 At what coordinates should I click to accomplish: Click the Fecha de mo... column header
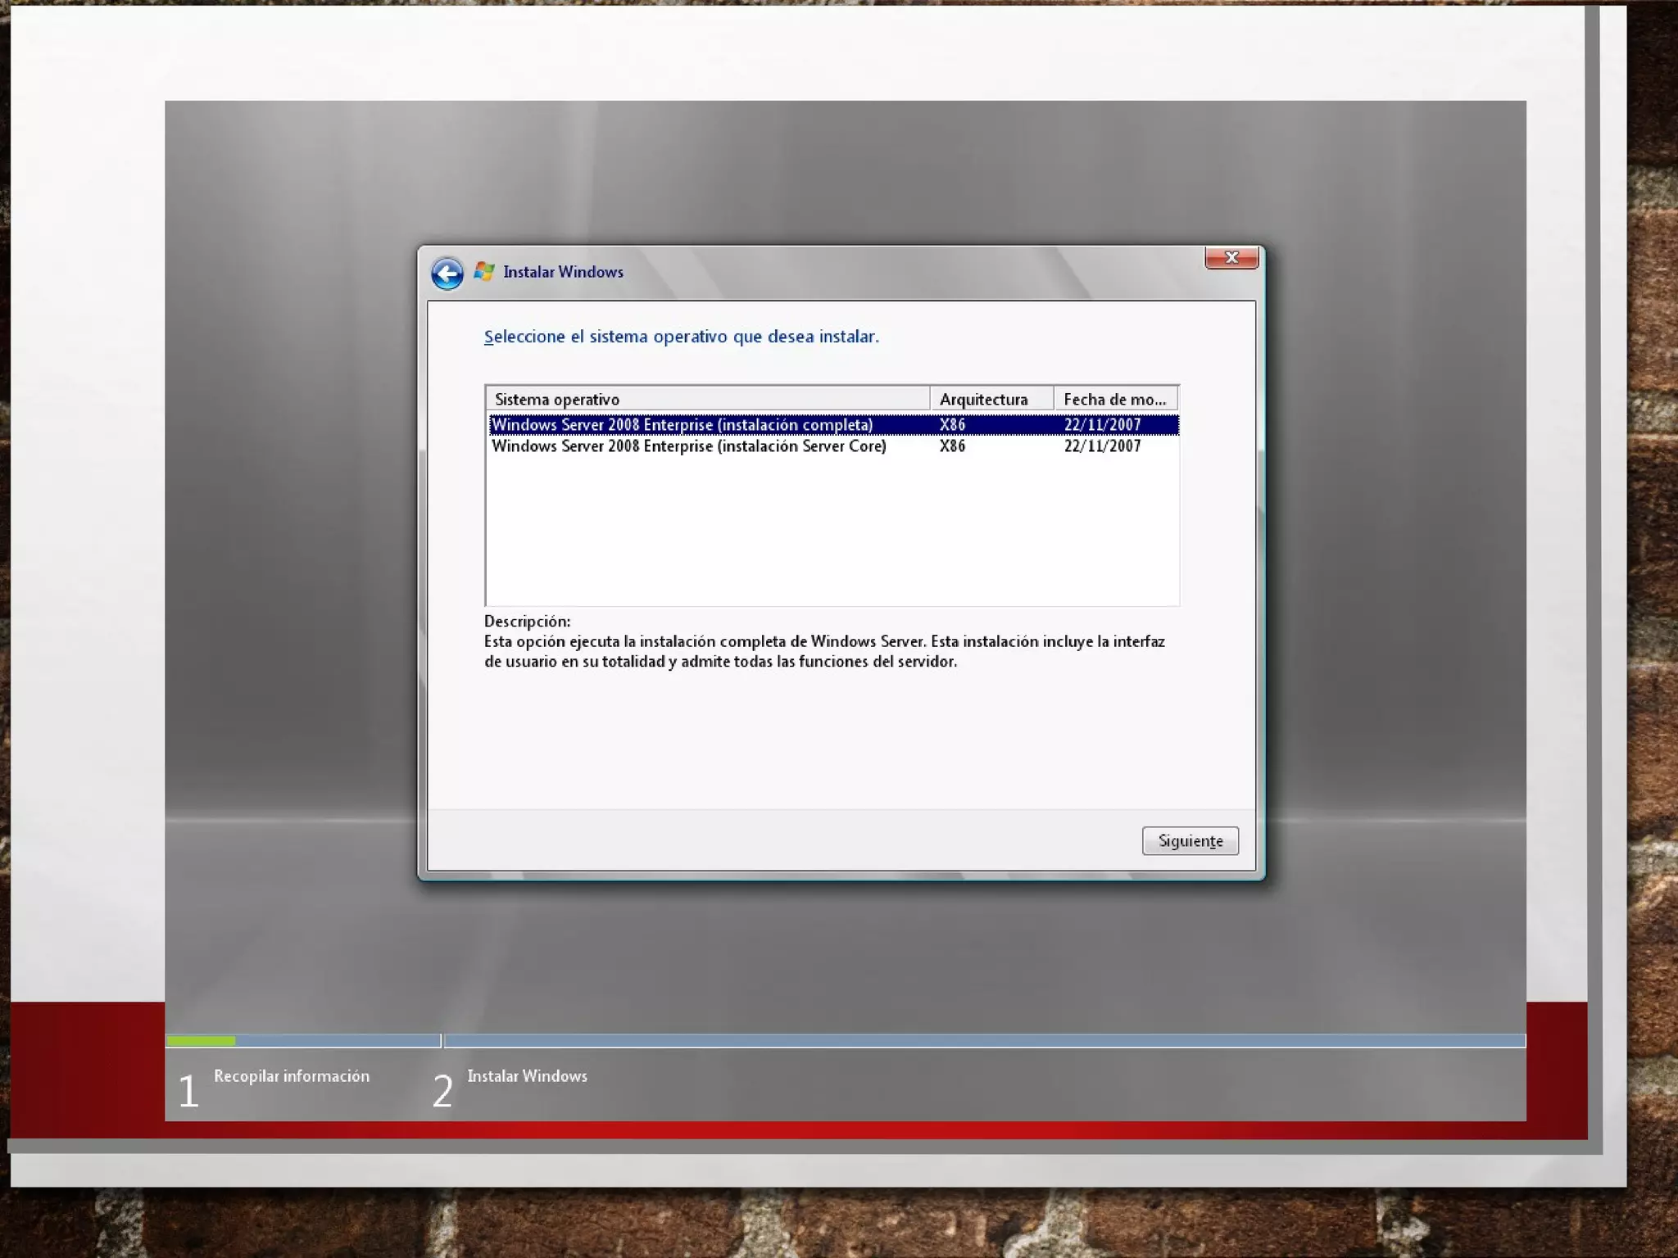pos(1115,399)
